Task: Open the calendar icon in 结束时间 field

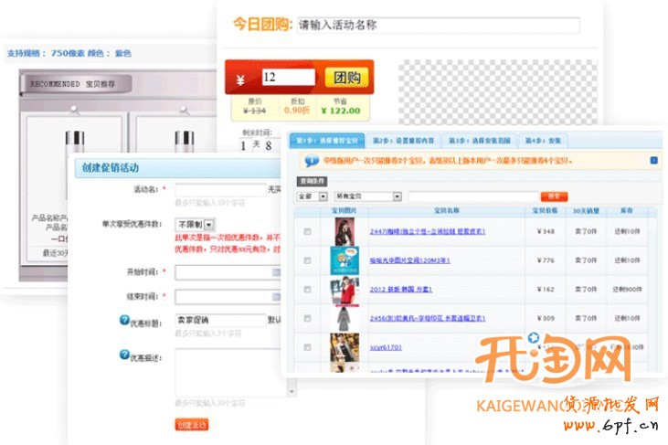Action: pos(276,297)
